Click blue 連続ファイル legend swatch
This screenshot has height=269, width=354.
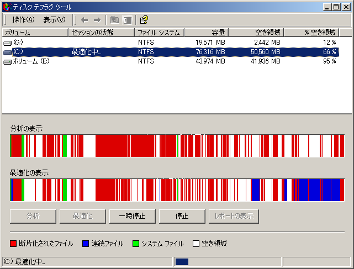(85, 244)
